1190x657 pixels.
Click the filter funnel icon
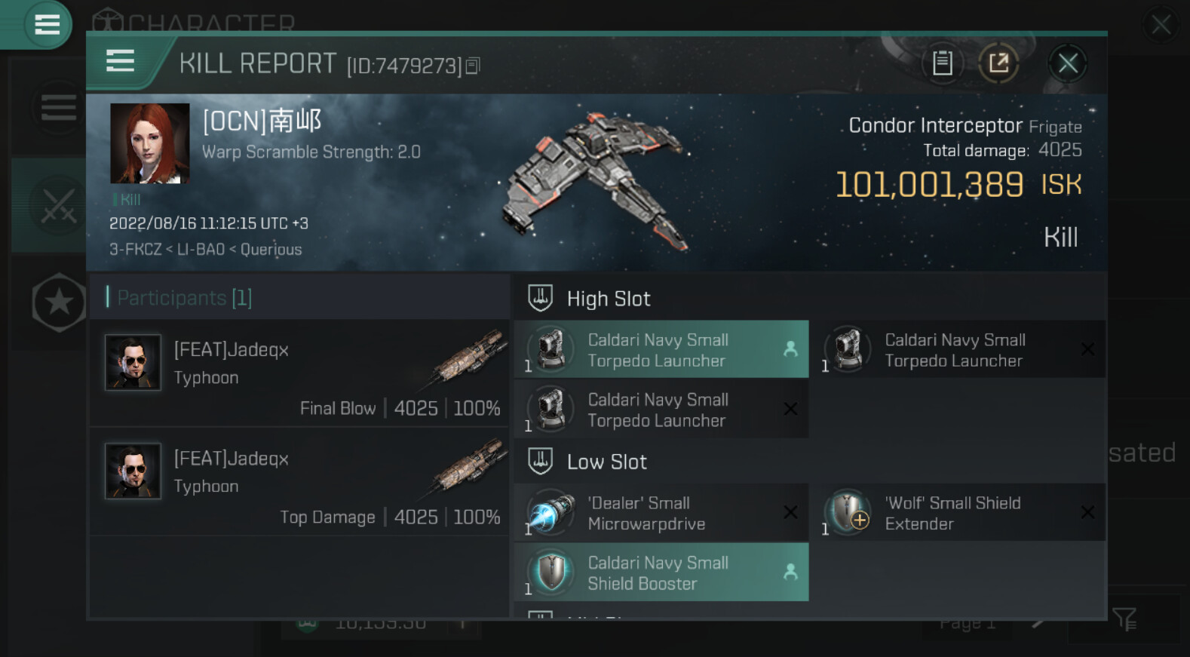(1124, 619)
